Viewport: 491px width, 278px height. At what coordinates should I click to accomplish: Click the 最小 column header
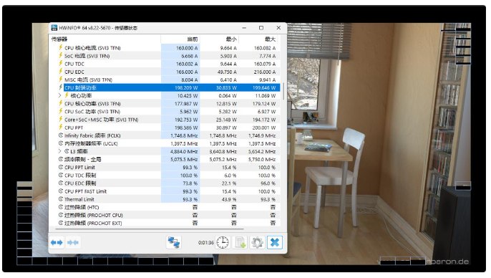coord(220,39)
